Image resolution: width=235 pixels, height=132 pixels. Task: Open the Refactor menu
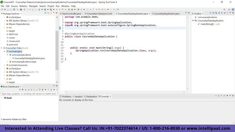[x=23, y=6]
